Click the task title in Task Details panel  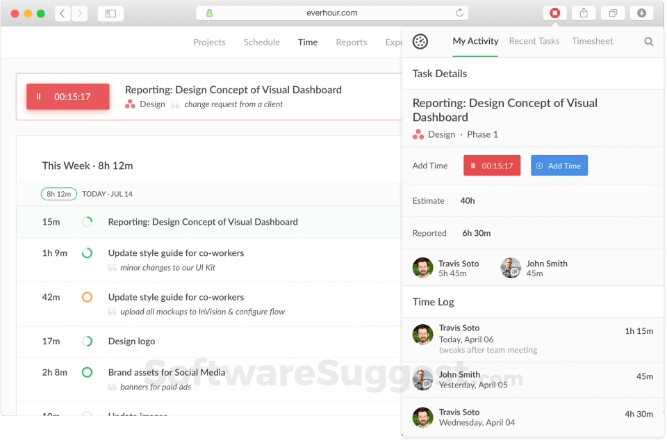pos(505,110)
